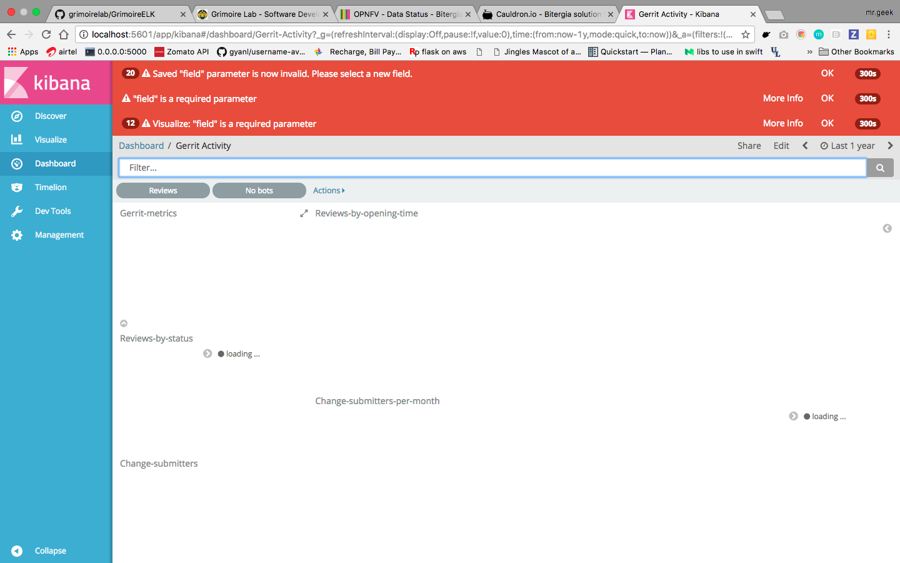Click the 300s timer on the first error
This screenshot has height=563, width=900.
(x=867, y=74)
